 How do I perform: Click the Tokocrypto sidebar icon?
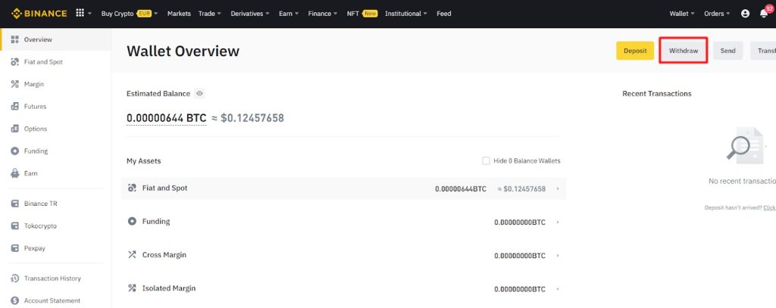point(15,226)
